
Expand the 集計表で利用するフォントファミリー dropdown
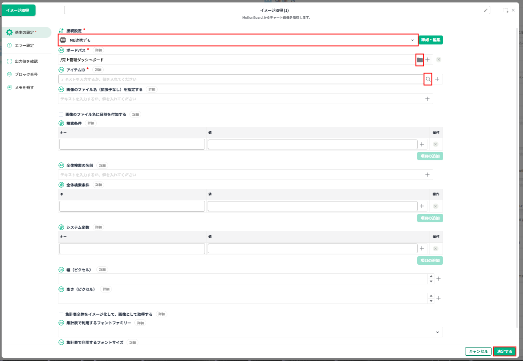(x=250, y=332)
